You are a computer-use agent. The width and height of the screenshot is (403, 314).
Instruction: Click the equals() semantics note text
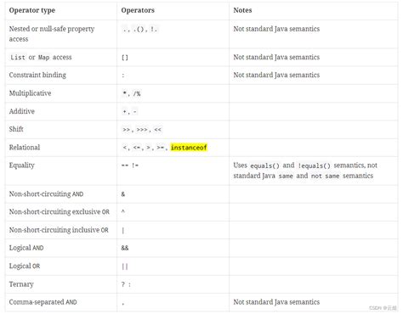click(305, 171)
